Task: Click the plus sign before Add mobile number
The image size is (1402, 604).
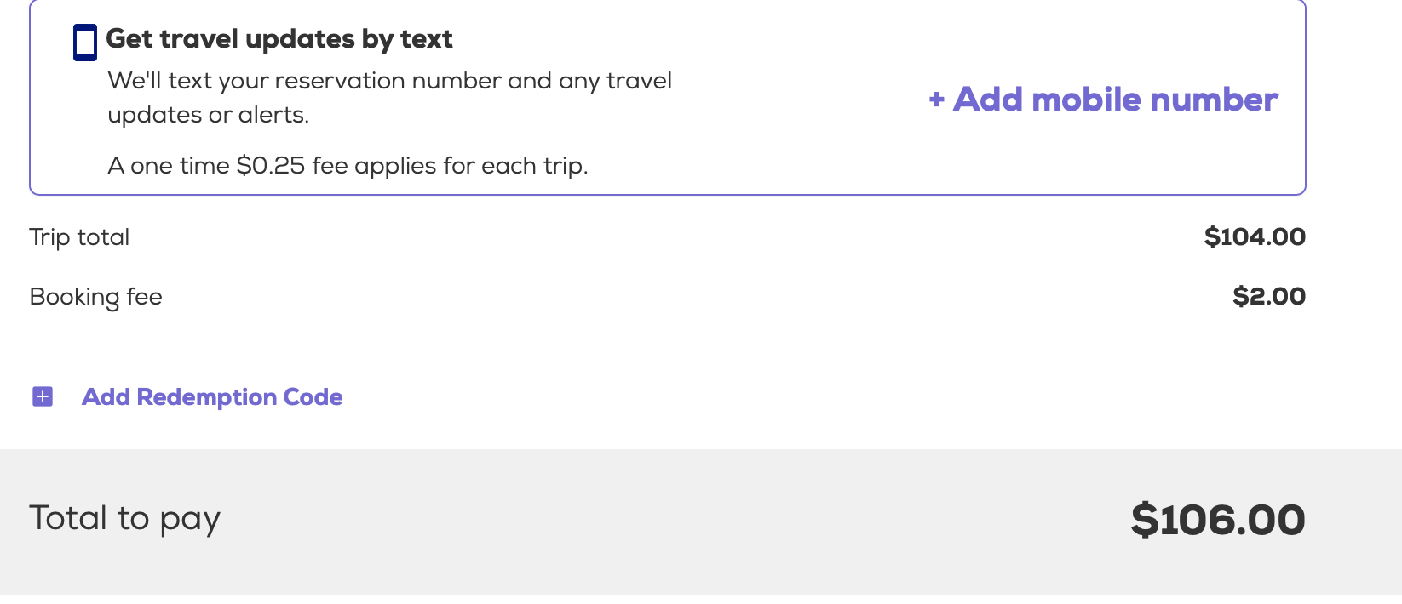Action: (937, 100)
